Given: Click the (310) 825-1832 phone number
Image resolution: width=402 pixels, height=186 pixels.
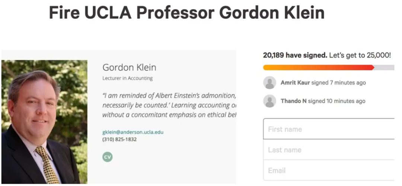Looking at the screenshot, I should 119,139.
